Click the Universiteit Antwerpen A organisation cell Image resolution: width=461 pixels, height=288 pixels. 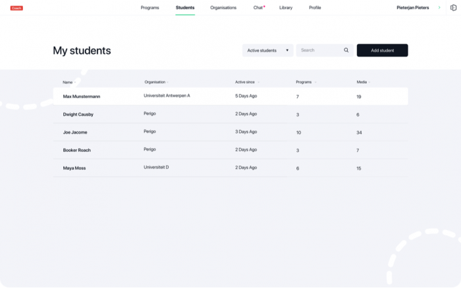pos(167,96)
